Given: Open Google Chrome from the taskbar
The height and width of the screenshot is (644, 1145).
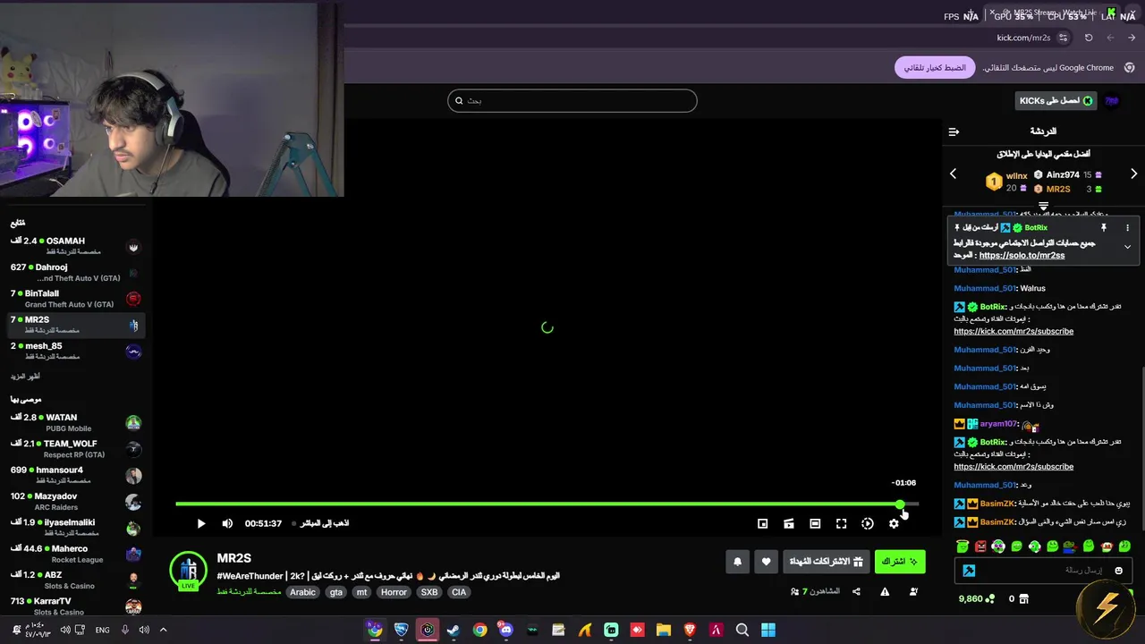Looking at the screenshot, I should 479,630.
